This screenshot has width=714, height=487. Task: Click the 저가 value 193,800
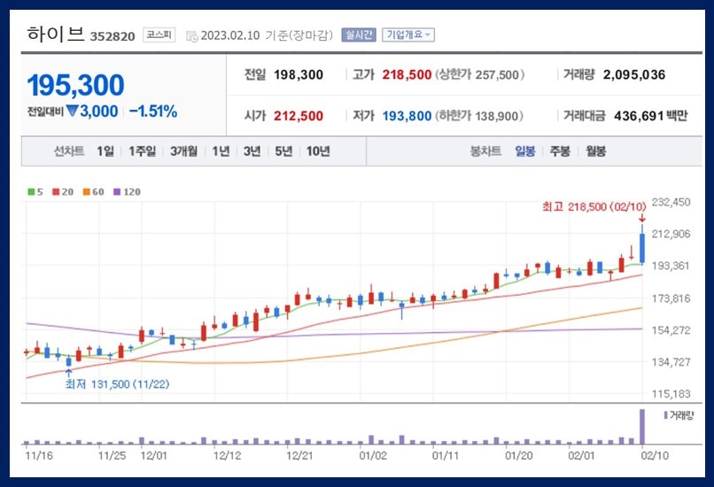pos(407,116)
